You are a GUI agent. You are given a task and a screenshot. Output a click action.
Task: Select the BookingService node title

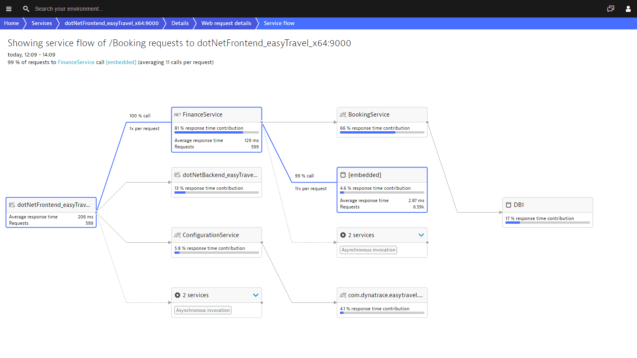369,115
